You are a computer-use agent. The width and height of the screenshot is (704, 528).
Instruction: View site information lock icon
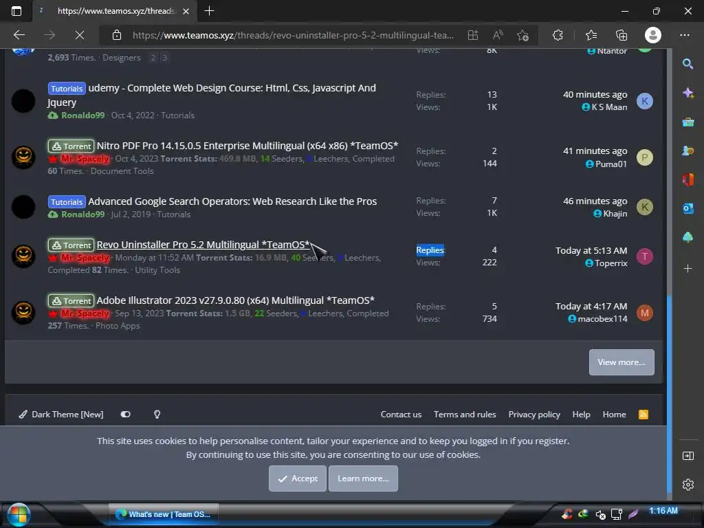pyautogui.click(x=117, y=35)
